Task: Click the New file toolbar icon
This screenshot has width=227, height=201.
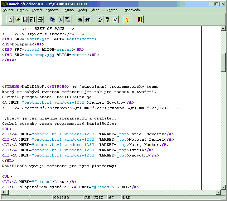Action: click(10, 20)
